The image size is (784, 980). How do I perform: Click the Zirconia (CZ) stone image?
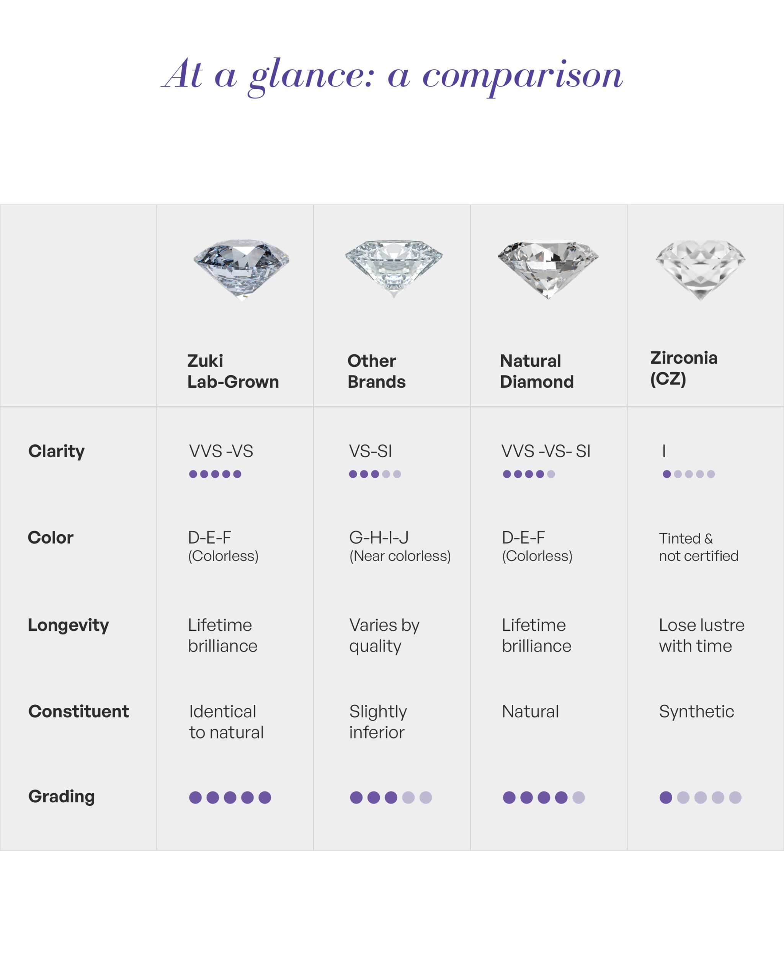coord(701,270)
